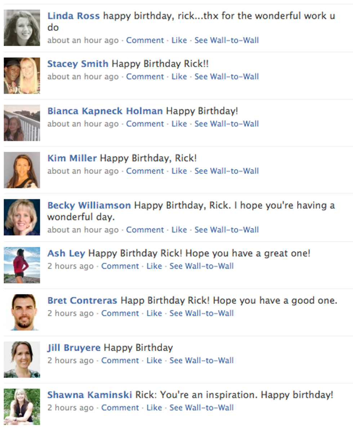
Task: Open Linda Ross's name link
Action: [73, 16]
